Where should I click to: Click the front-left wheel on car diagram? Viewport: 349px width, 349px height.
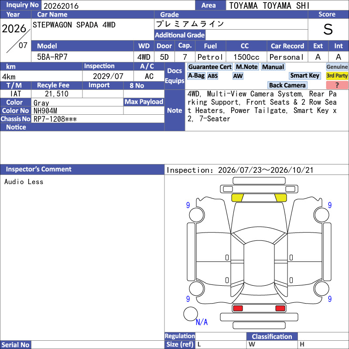click(x=197, y=215)
